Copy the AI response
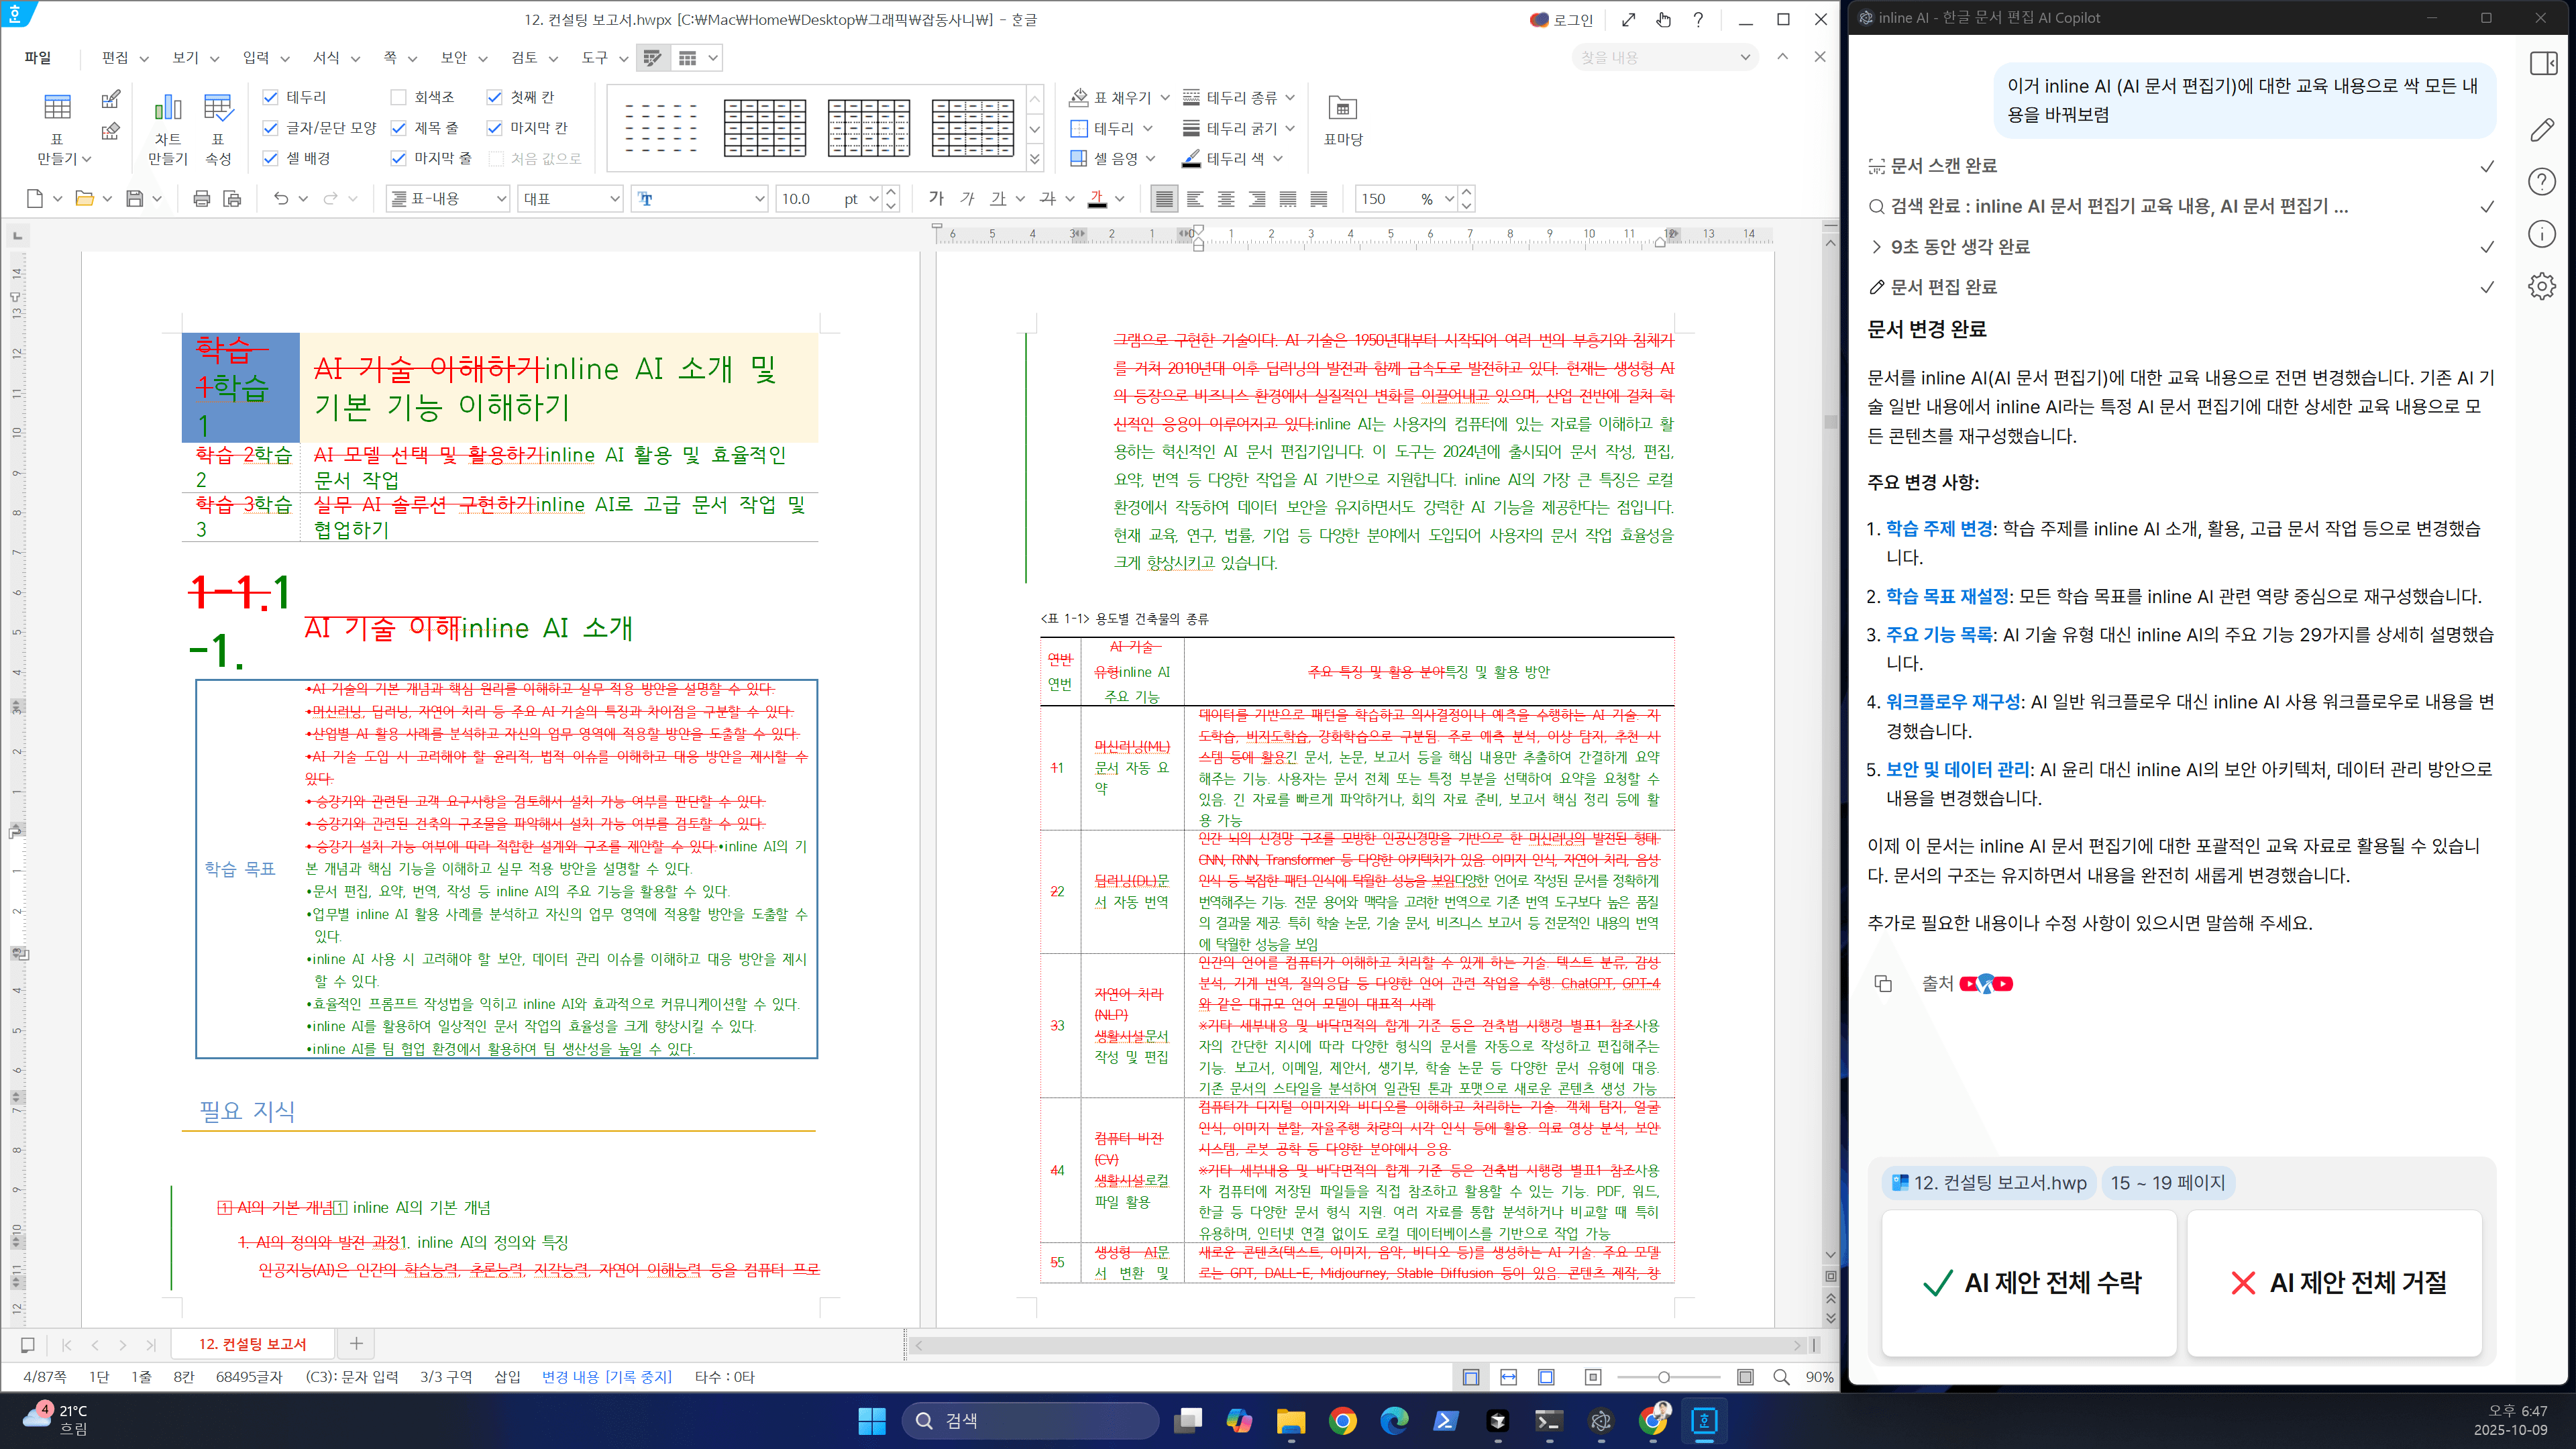The width and height of the screenshot is (2576, 1449). coord(1883,984)
